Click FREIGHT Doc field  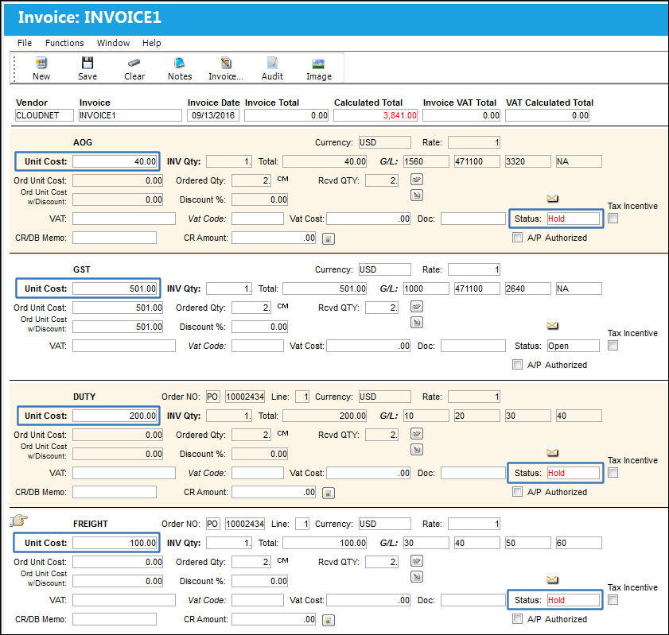(x=473, y=600)
